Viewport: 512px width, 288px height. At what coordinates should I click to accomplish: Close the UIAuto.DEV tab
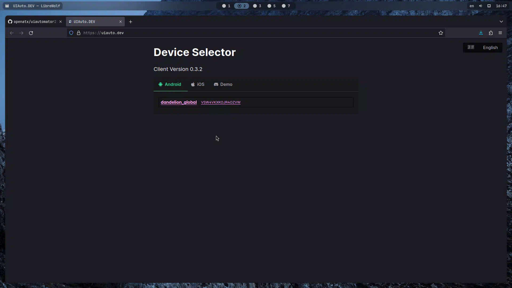click(x=121, y=22)
